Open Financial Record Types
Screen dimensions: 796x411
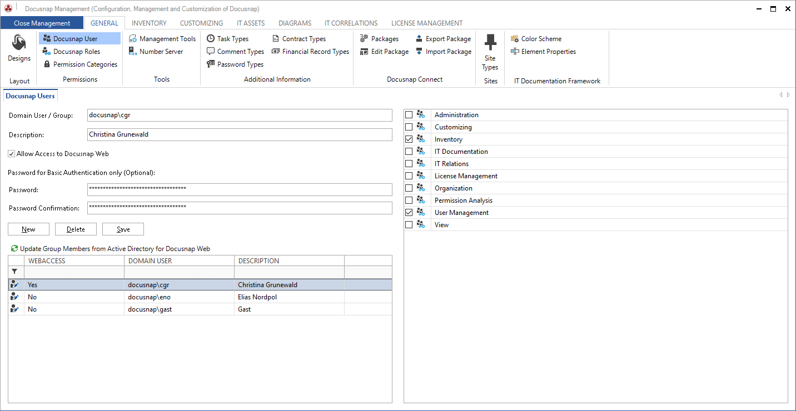310,52
